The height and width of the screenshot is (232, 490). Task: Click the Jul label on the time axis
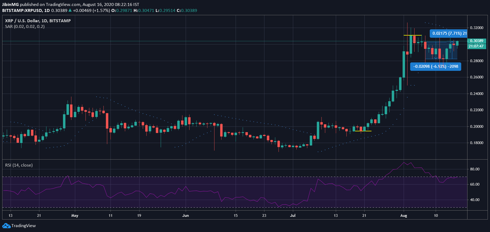(293, 215)
